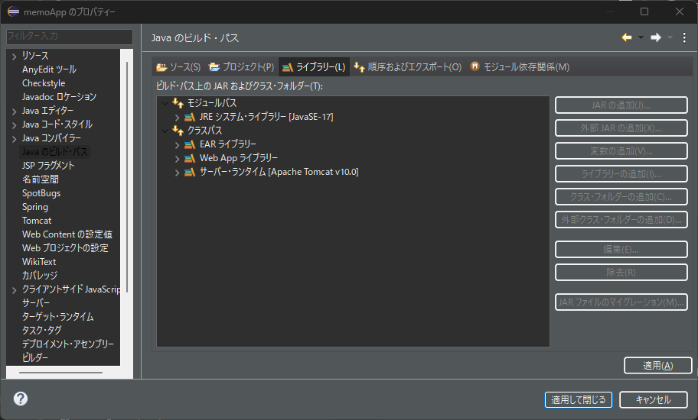
Task: Open the back history dropdown arrow
Action: pos(641,37)
